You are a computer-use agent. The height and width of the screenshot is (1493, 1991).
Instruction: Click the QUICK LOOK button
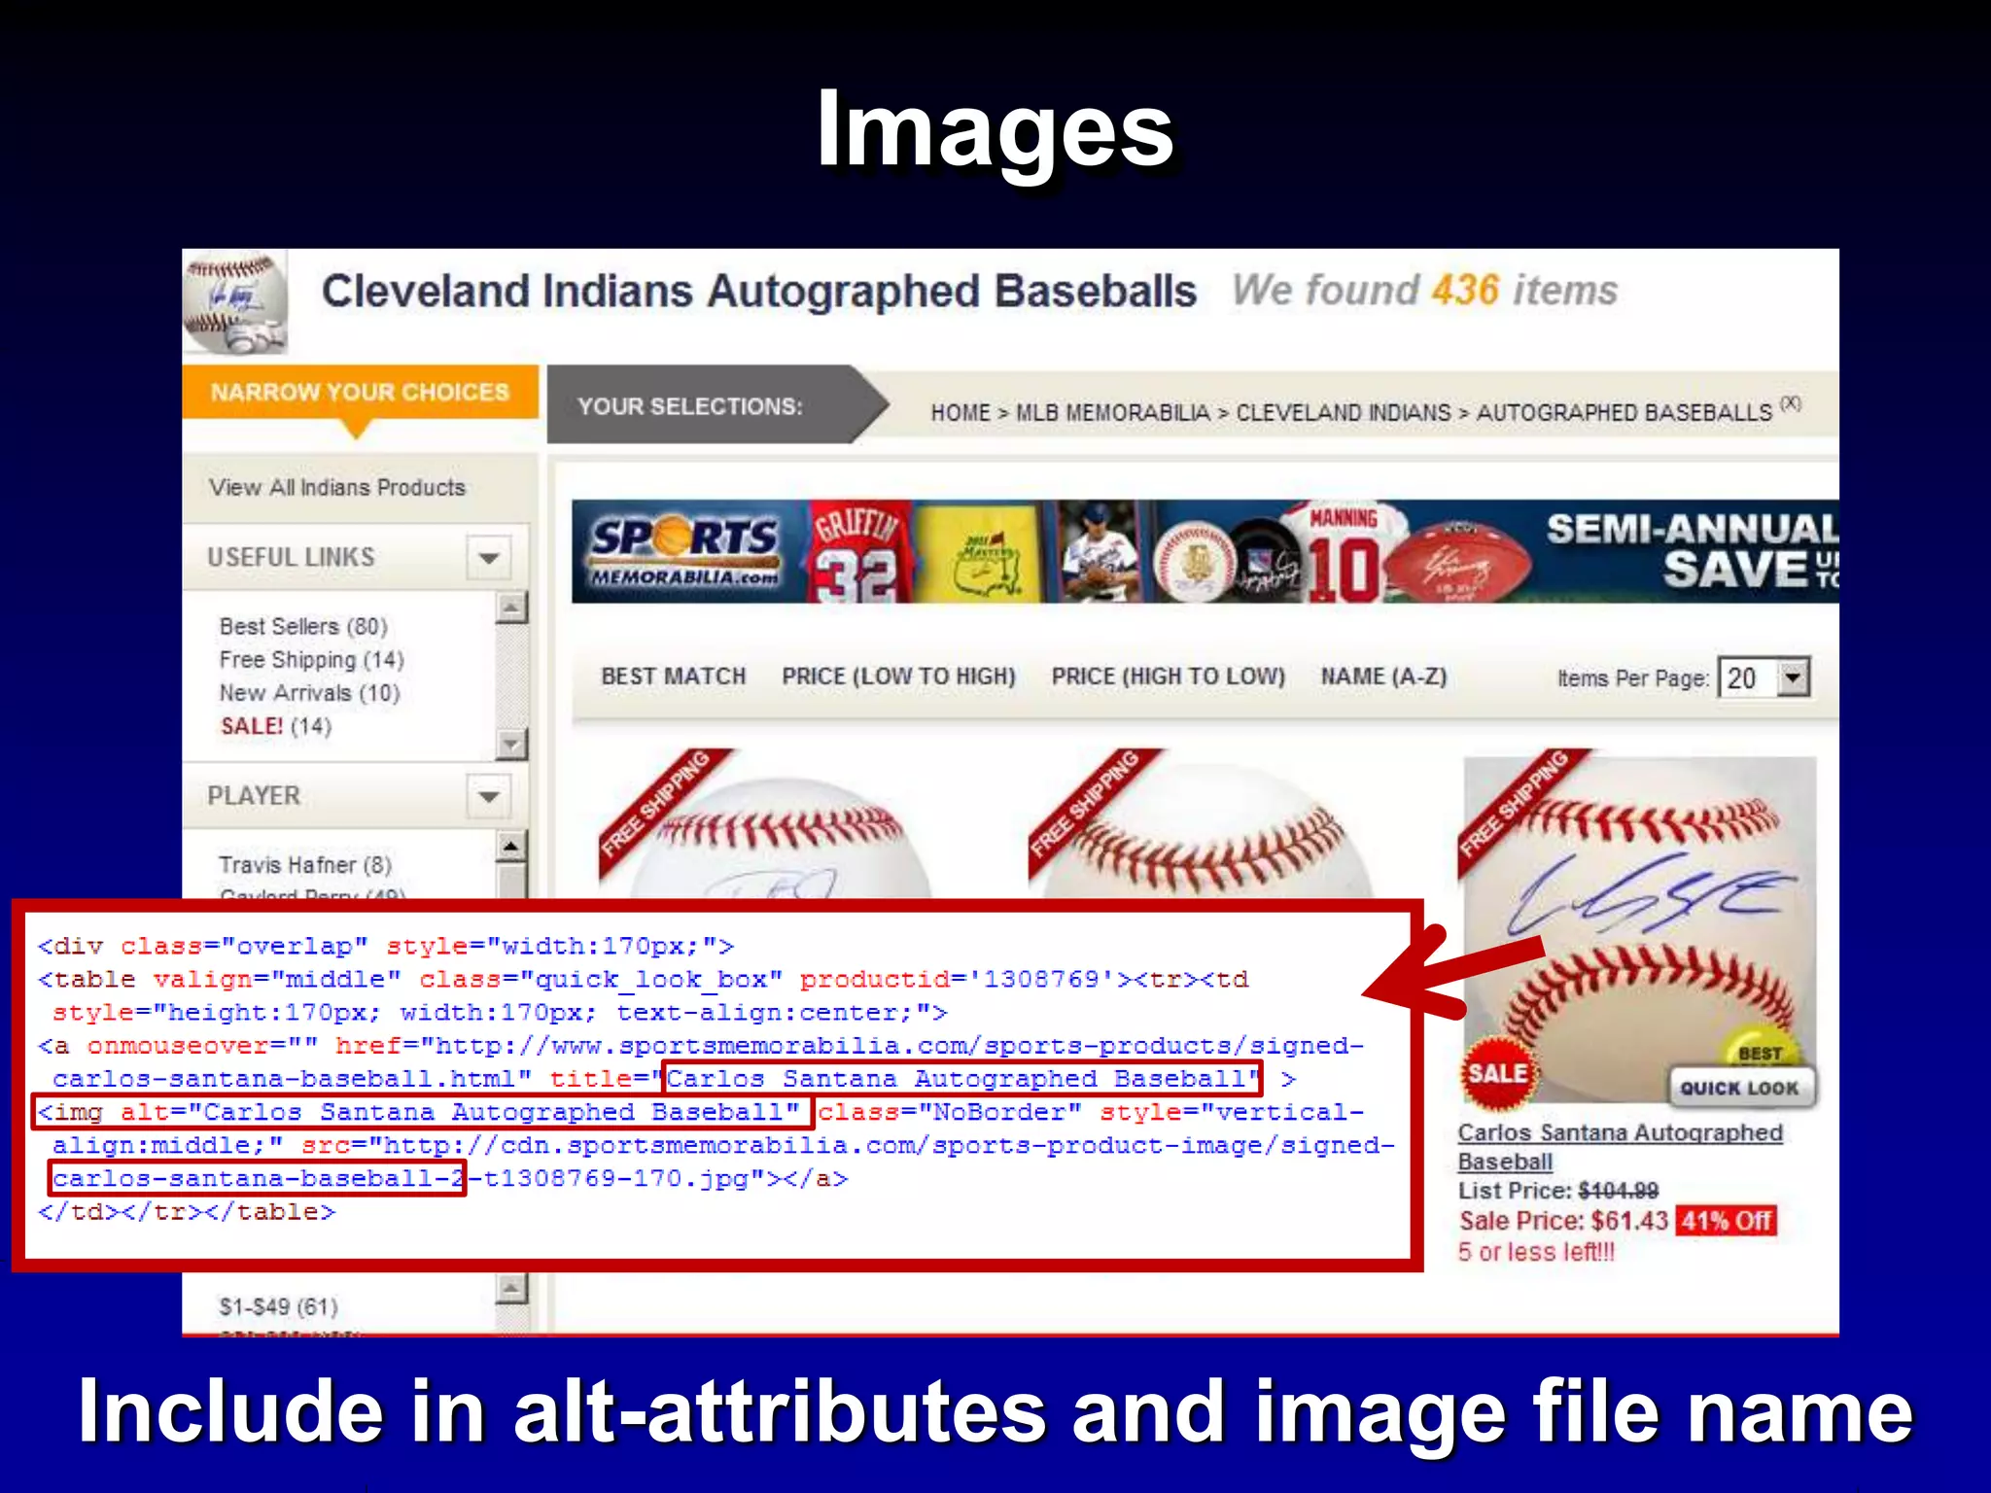[1740, 1088]
